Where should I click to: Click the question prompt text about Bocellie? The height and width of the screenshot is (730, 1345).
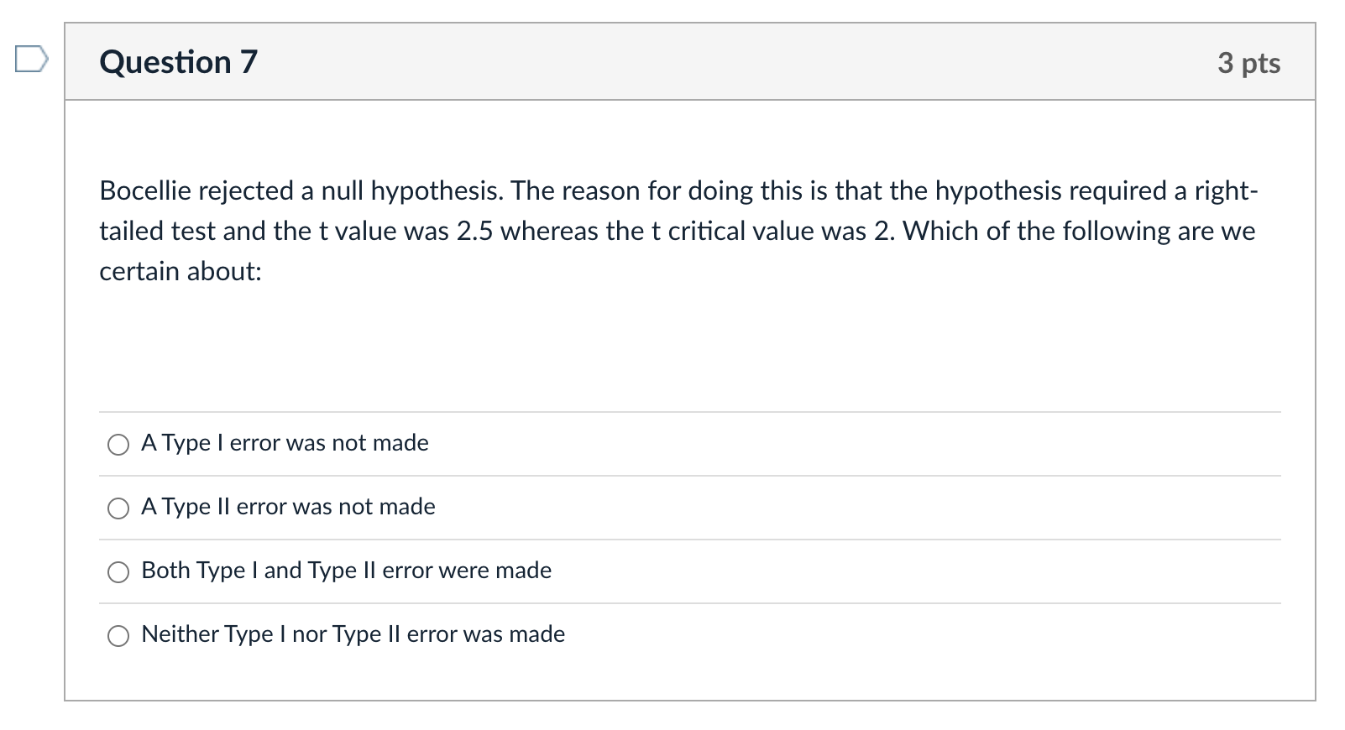tap(672, 230)
